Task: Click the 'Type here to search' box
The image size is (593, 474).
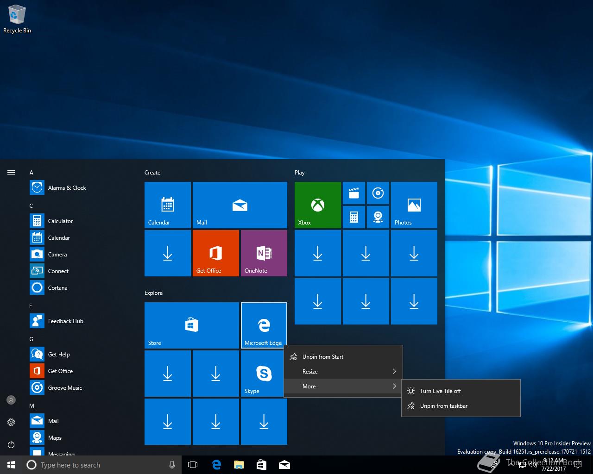Action: [x=102, y=465]
